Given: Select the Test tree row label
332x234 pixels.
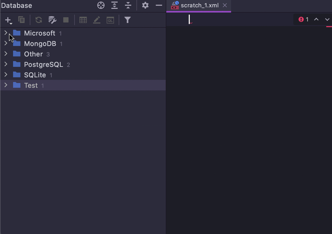Looking at the screenshot, I should point(31,85).
